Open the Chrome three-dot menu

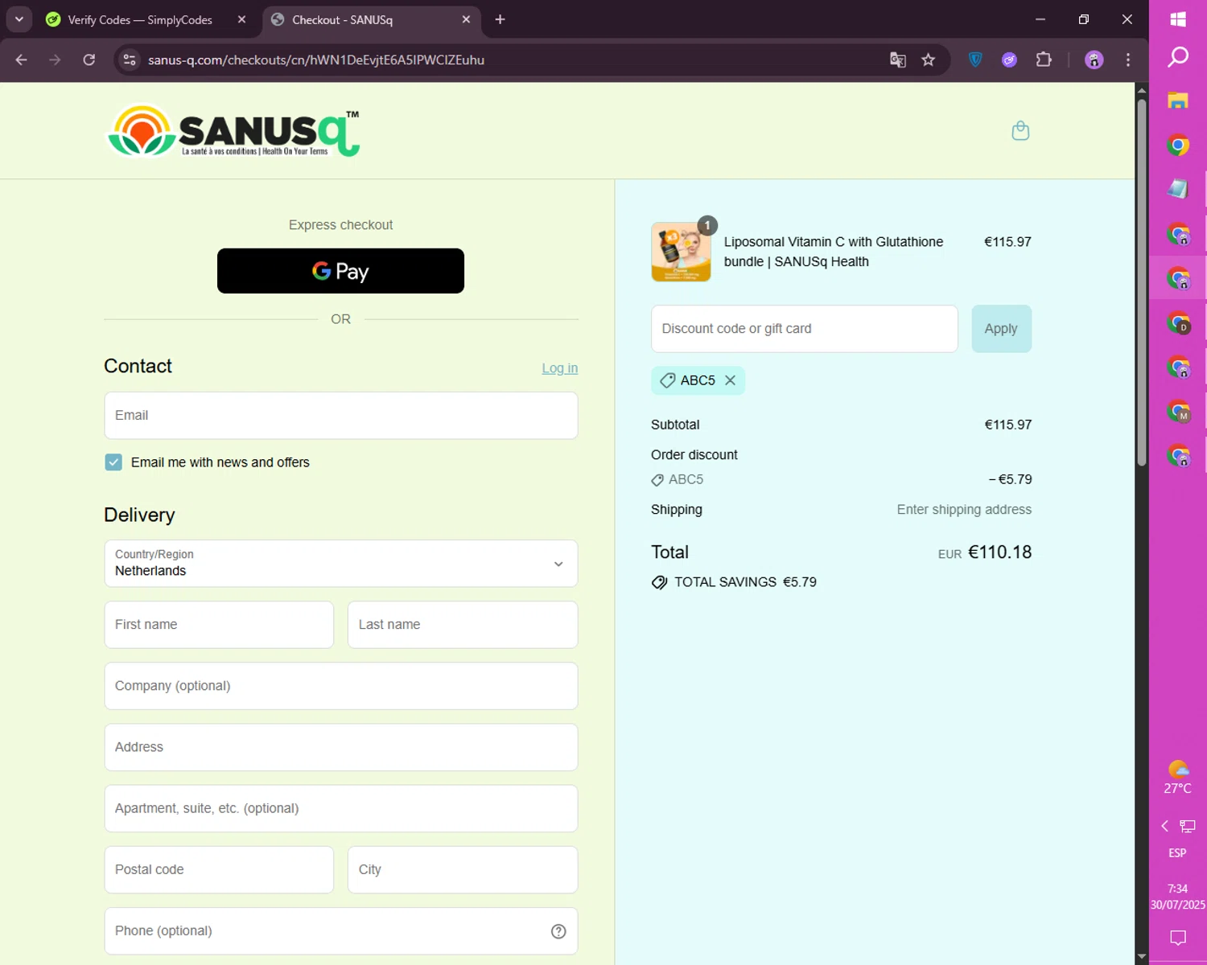pos(1128,60)
